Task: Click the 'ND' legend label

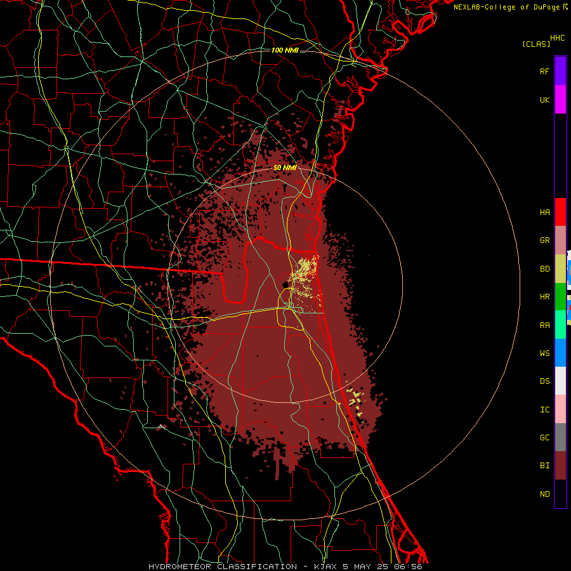Action: coord(544,494)
